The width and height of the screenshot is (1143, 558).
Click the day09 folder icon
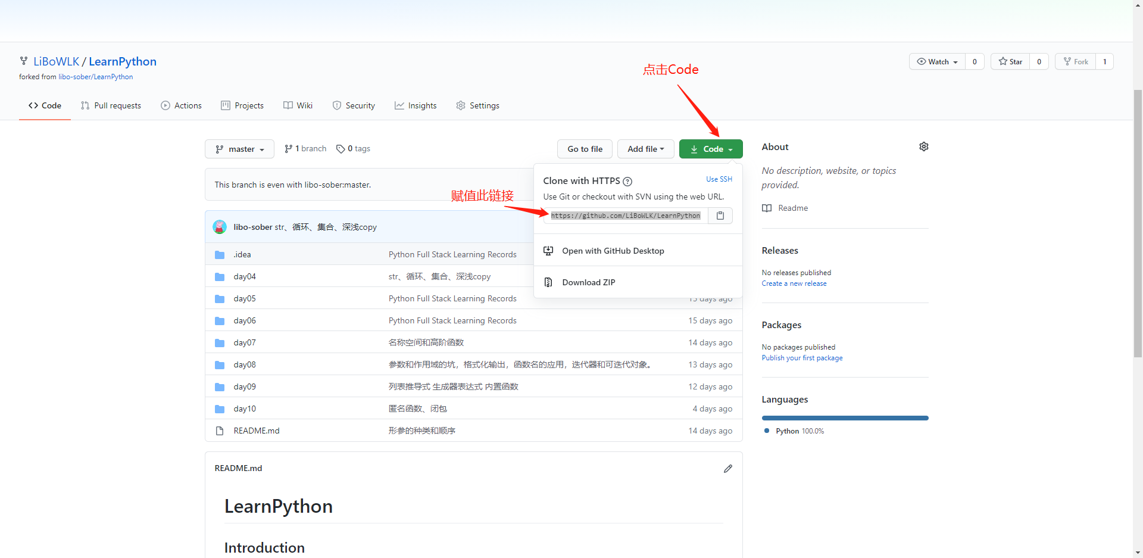point(220,387)
